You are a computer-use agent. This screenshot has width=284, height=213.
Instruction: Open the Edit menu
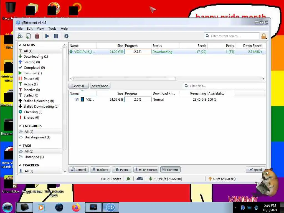pyautogui.click(x=29, y=29)
